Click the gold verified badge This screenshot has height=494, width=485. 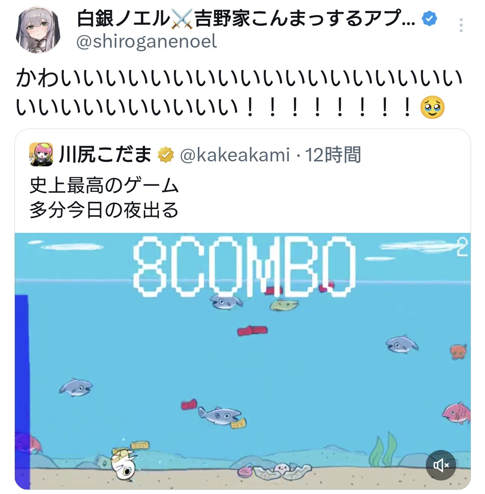pyautogui.click(x=166, y=155)
